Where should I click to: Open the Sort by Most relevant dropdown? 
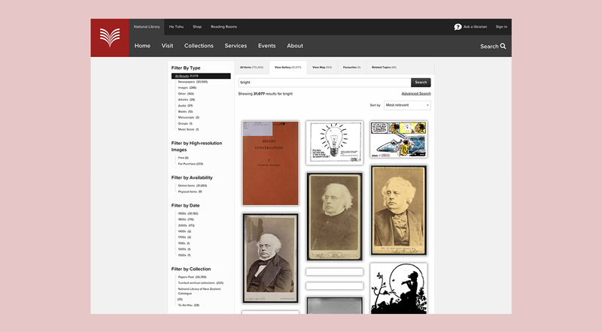point(407,105)
